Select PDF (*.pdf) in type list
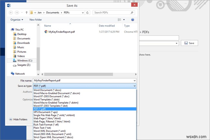This screenshot has width=210, height=140. pos(85,109)
